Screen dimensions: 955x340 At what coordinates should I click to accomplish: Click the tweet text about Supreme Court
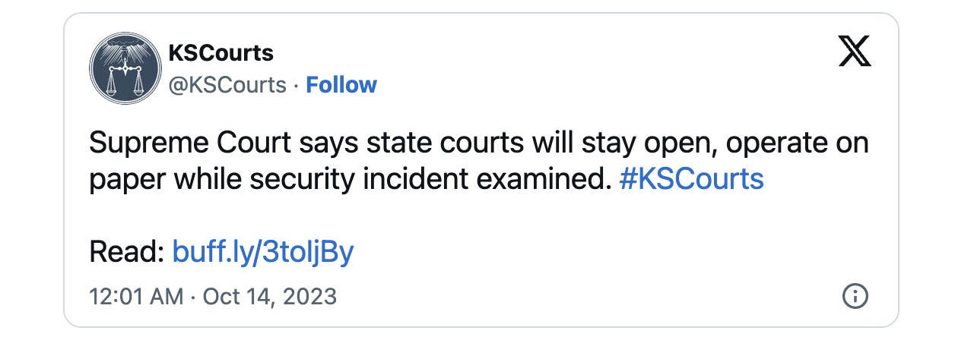point(479,161)
